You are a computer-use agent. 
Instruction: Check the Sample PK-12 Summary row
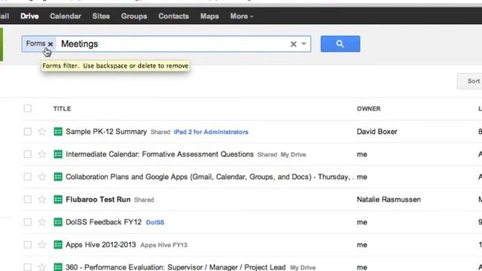27,132
